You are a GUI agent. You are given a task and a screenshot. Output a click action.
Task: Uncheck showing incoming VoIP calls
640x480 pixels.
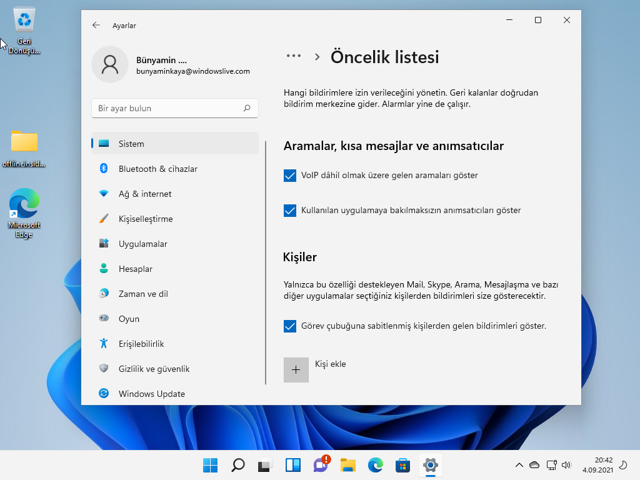click(x=289, y=176)
